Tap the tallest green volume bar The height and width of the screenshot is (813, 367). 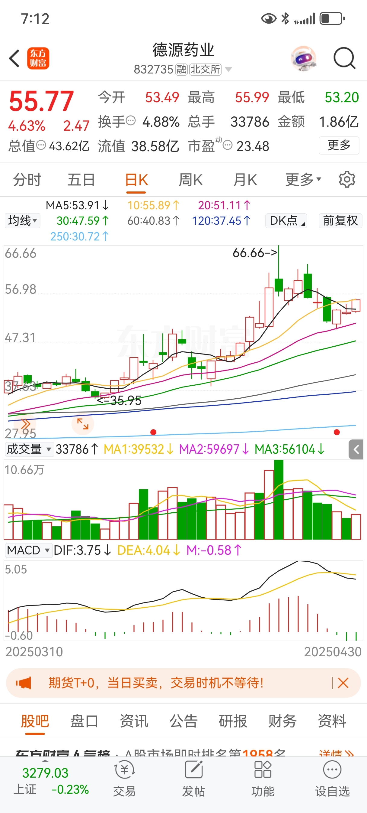[279, 500]
